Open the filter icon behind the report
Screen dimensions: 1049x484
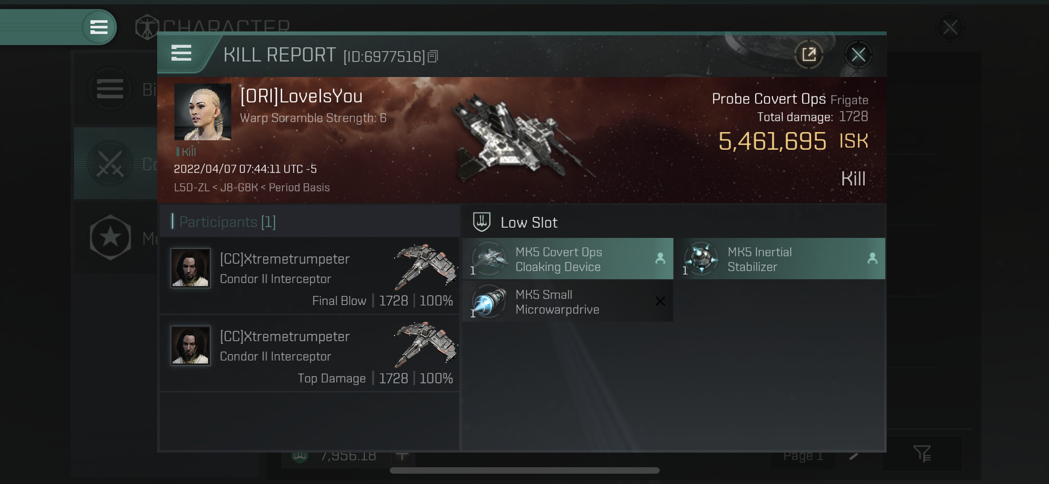tap(922, 453)
